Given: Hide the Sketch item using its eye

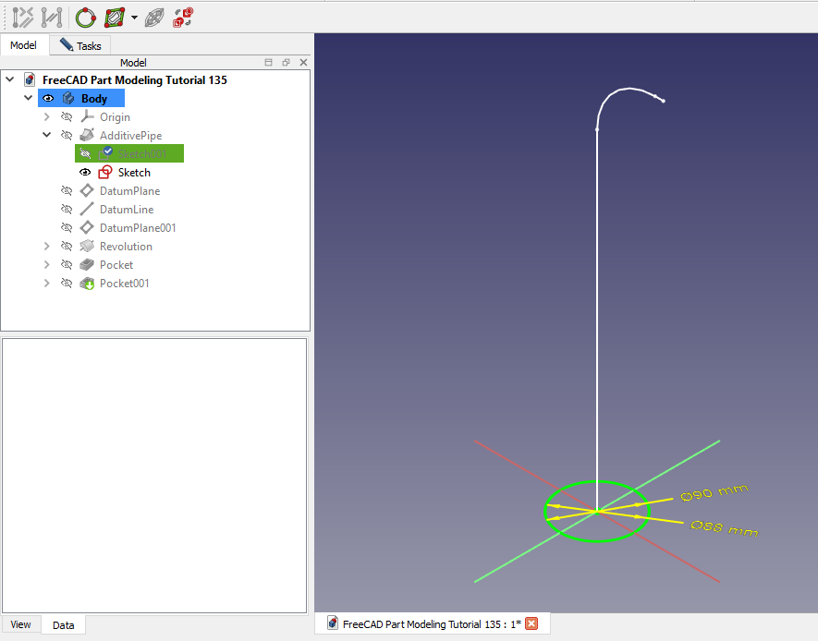Looking at the screenshot, I should tap(85, 173).
